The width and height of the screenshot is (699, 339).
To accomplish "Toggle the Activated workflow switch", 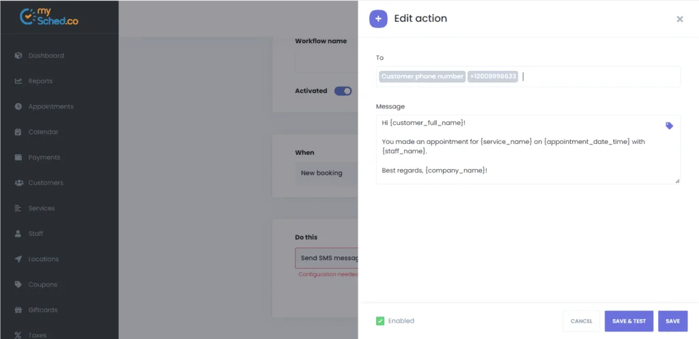I will tap(343, 91).
